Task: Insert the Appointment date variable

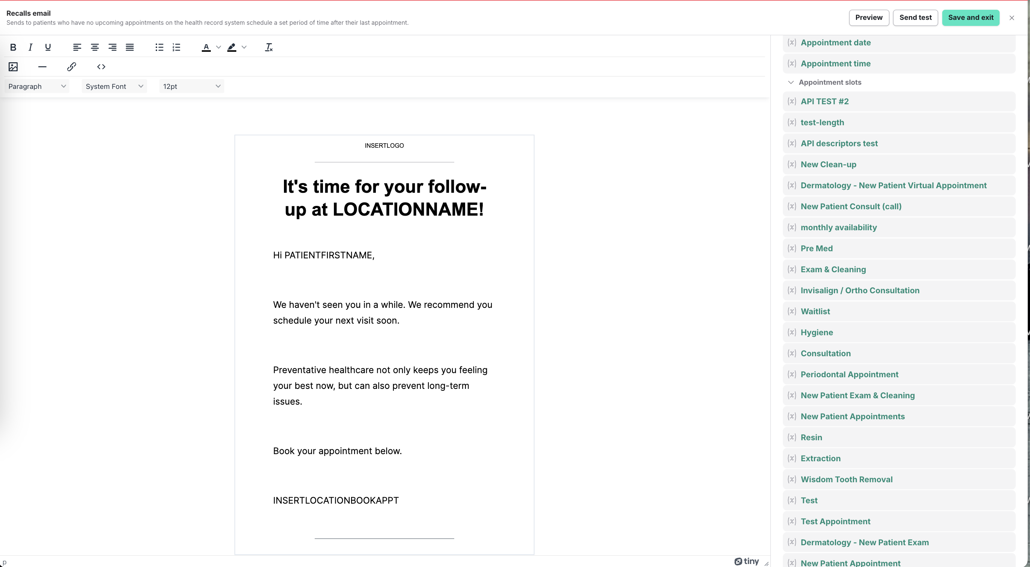Action: coord(899,42)
